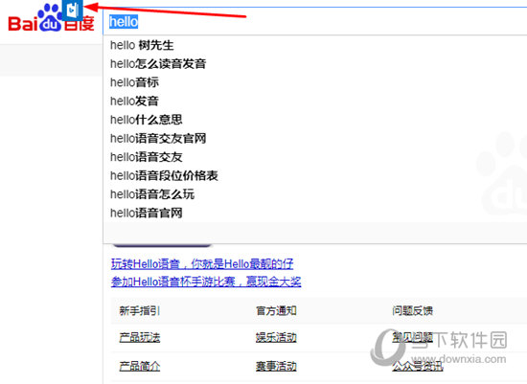Open link "参加Hello语音杯手游比赛，赢现金大奖"
Viewport: 527px width, 384px height.
click(206, 282)
